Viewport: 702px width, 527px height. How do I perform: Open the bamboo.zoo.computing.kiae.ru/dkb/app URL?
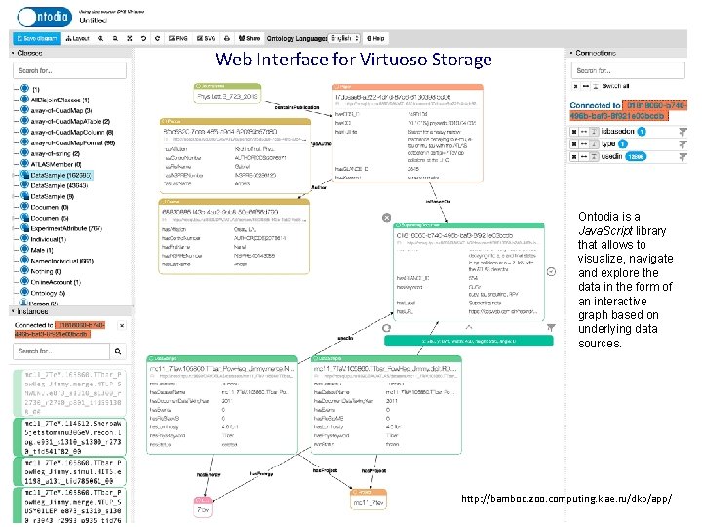566,499
